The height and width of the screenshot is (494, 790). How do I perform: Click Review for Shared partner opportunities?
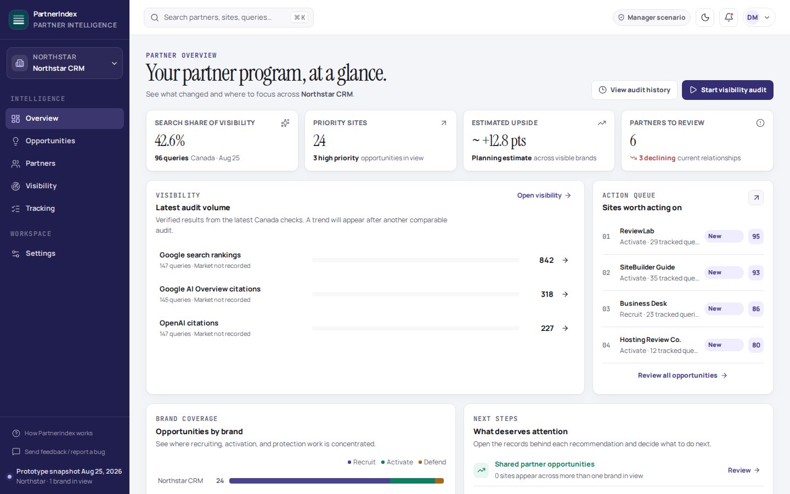(x=744, y=470)
